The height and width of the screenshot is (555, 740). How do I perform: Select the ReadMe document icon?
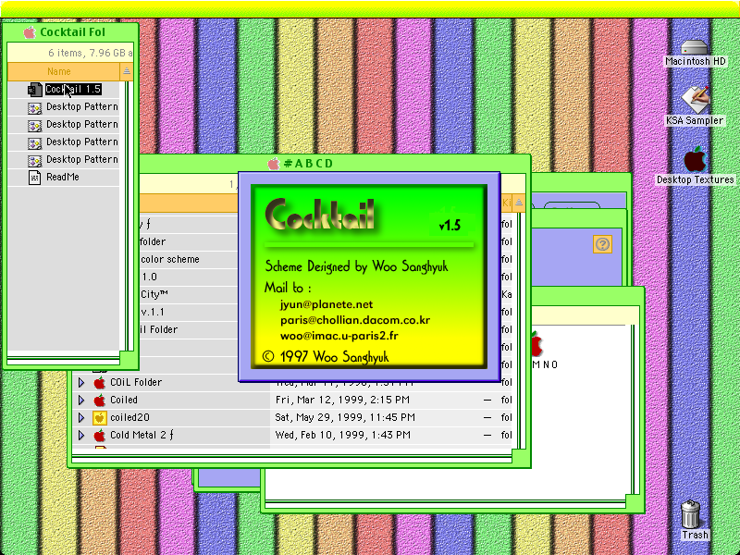(x=34, y=178)
